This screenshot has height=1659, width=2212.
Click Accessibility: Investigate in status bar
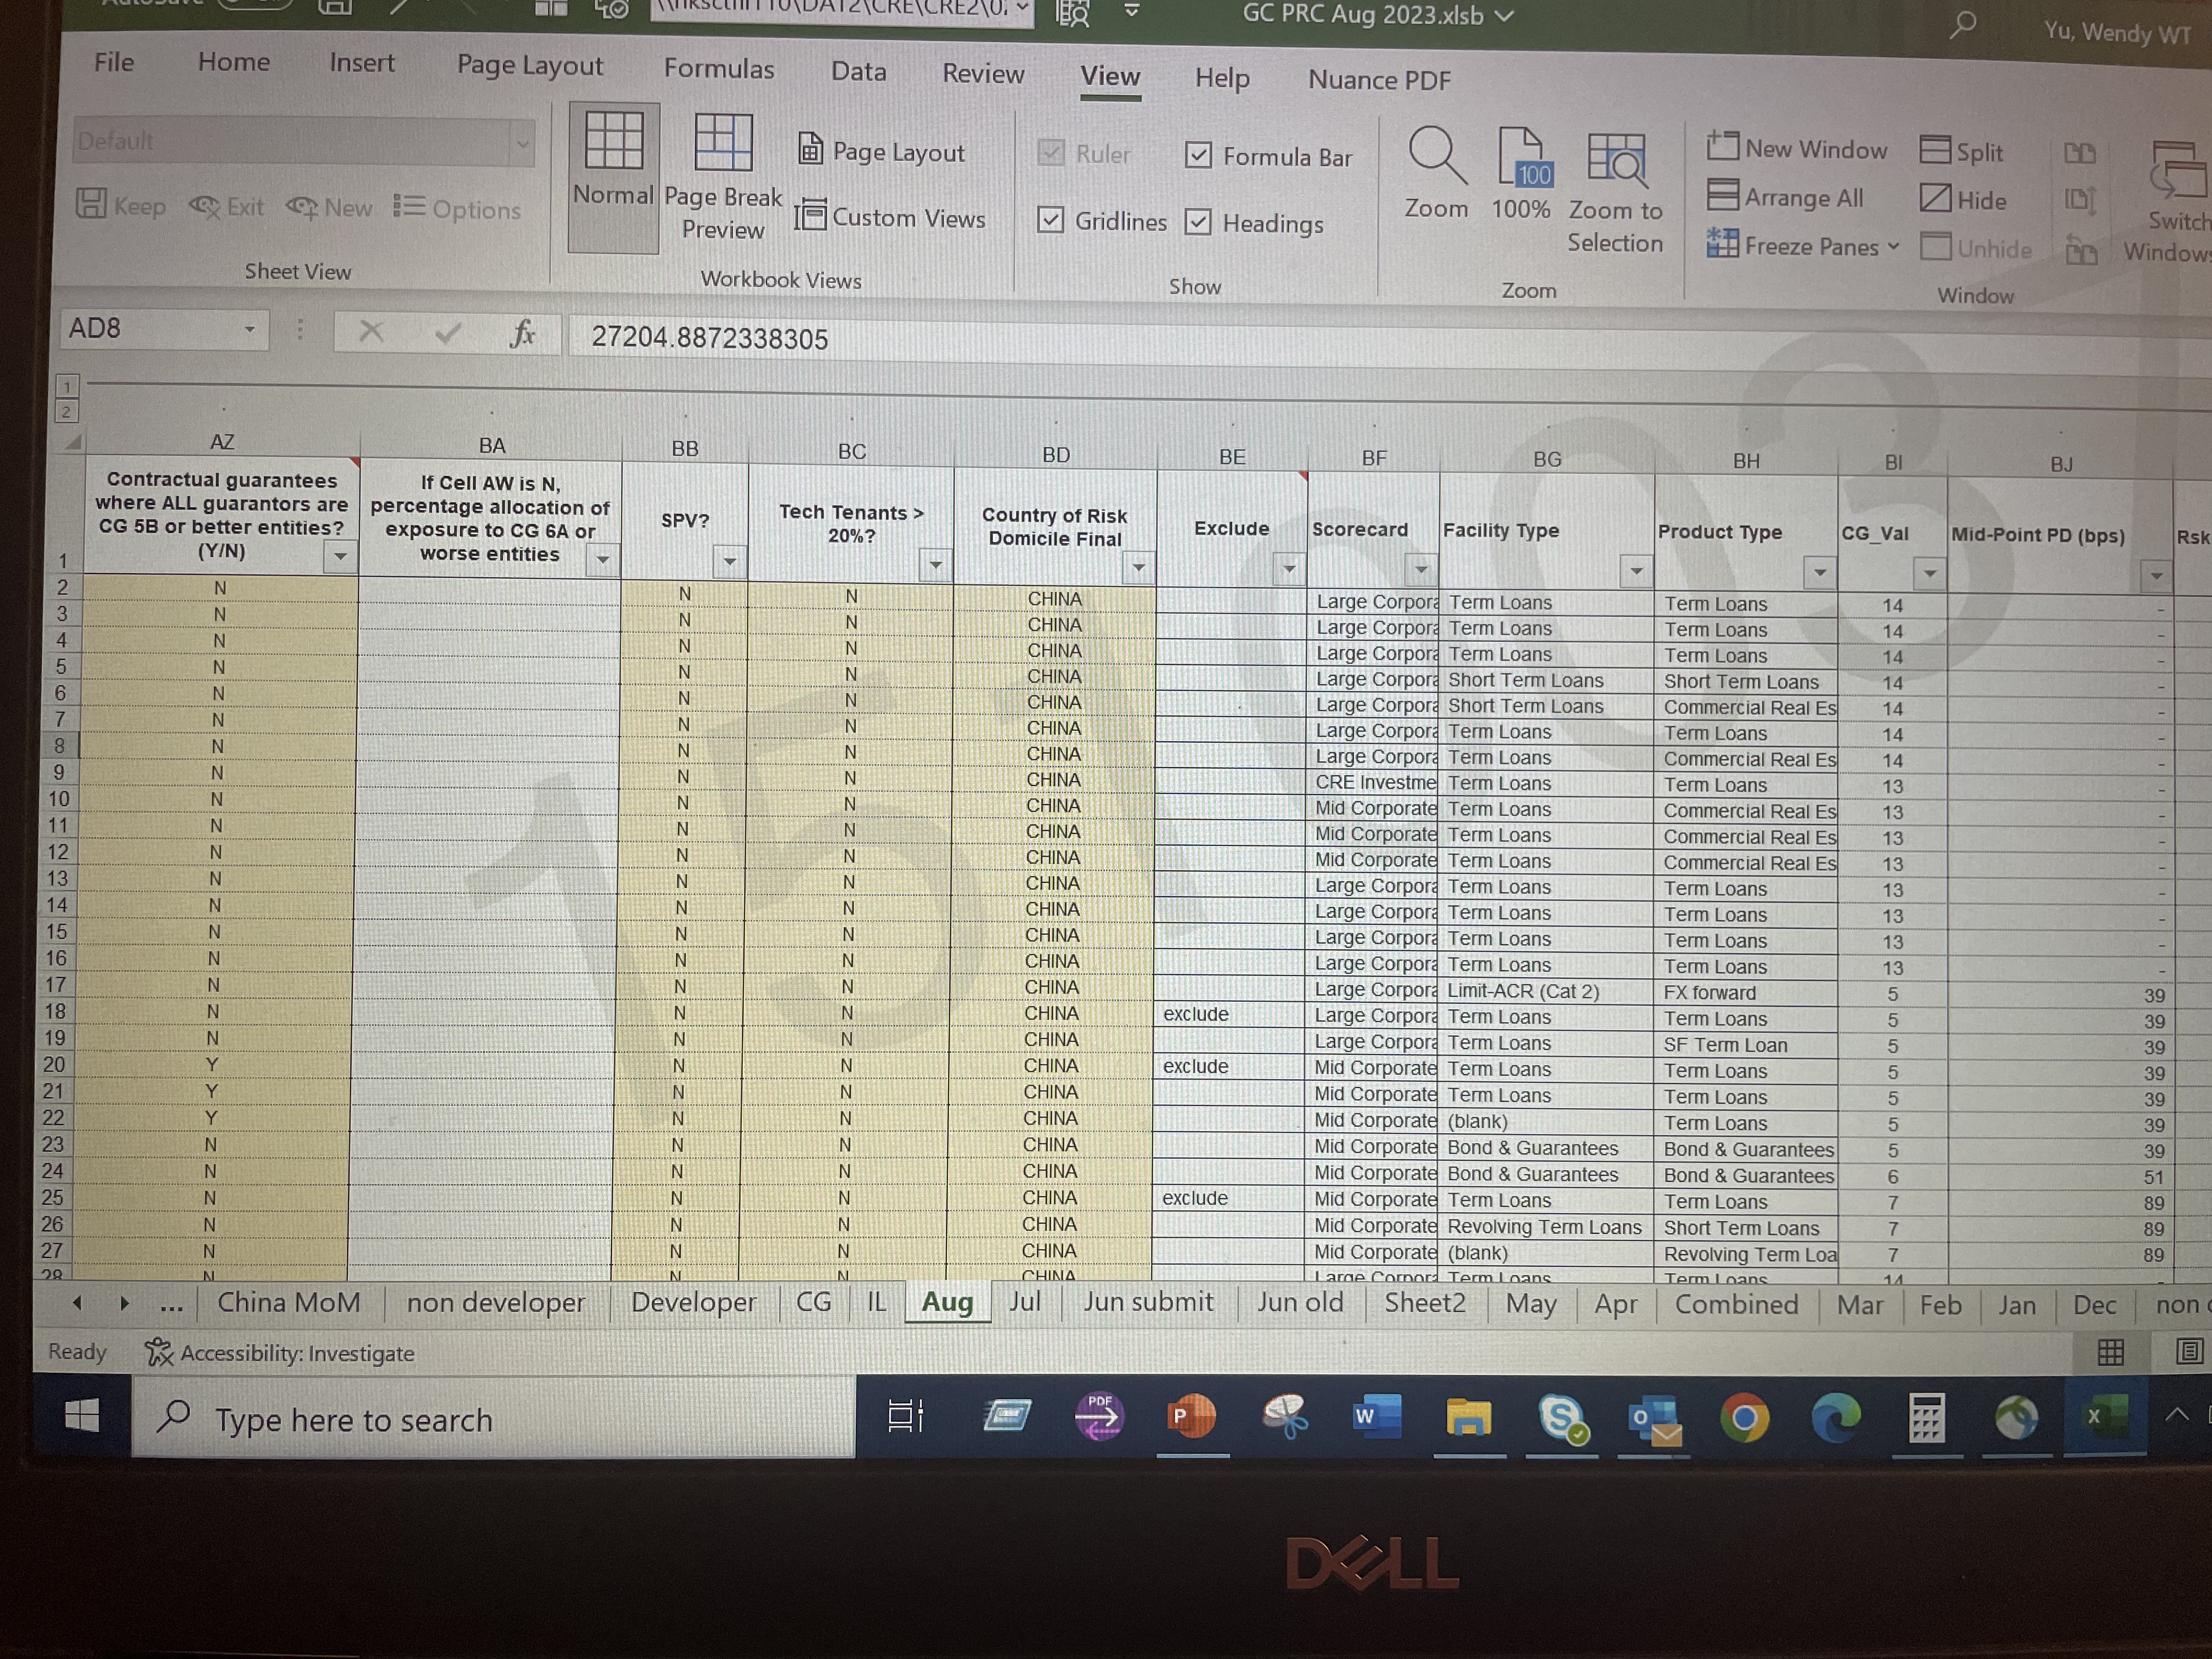(279, 1353)
